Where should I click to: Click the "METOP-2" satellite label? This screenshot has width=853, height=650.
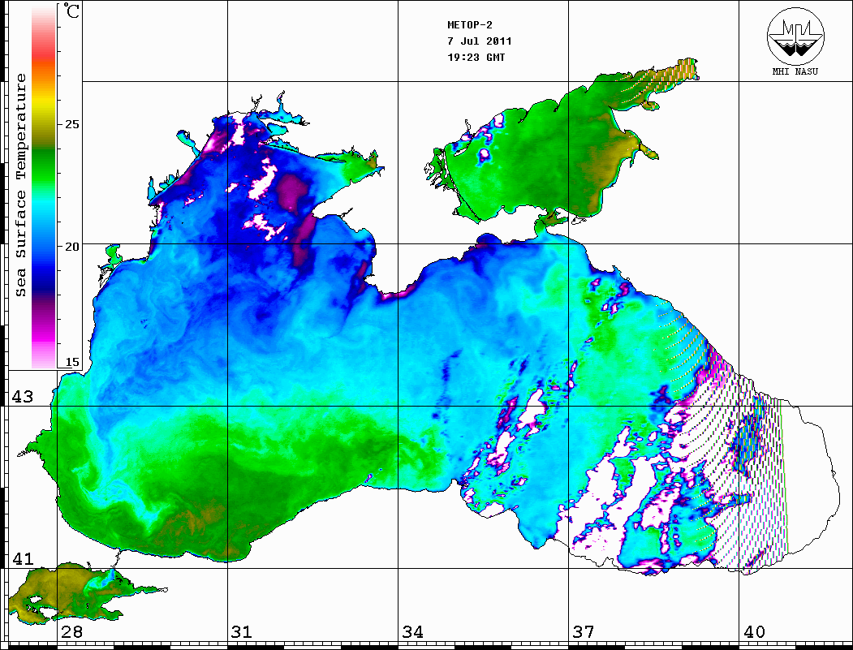coord(470,25)
